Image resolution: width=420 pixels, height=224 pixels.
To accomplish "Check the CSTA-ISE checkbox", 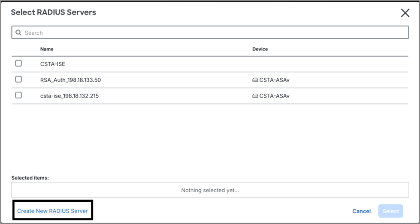I will [x=18, y=63].
